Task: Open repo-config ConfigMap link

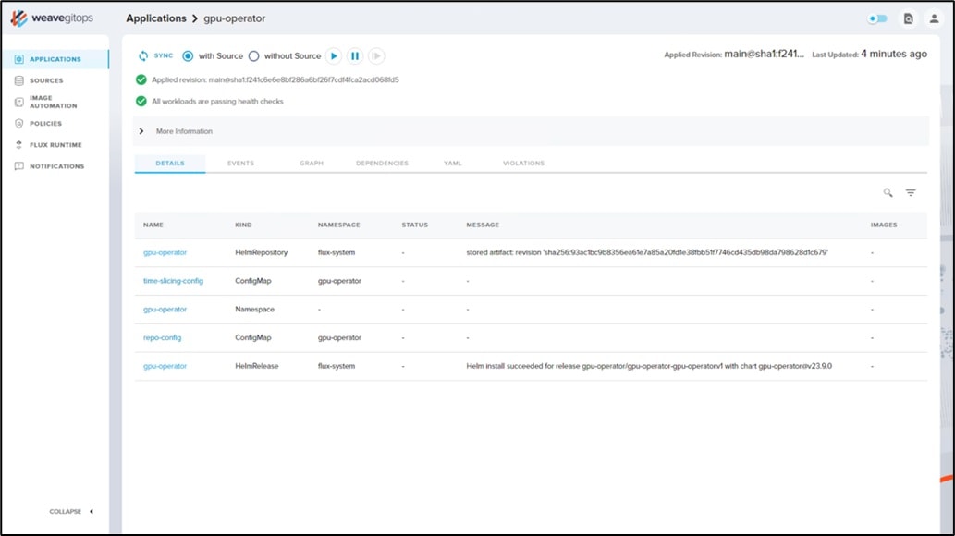Action: 162,337
